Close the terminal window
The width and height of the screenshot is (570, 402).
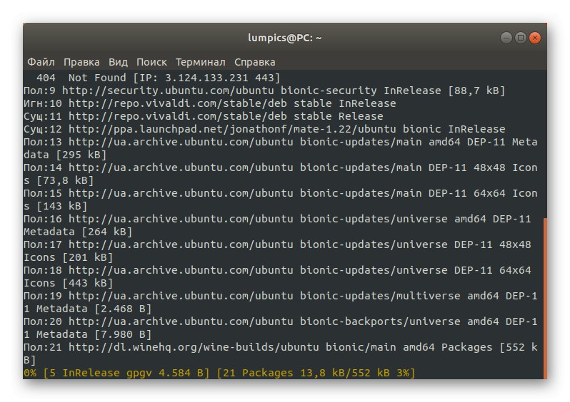click(535, 37)
